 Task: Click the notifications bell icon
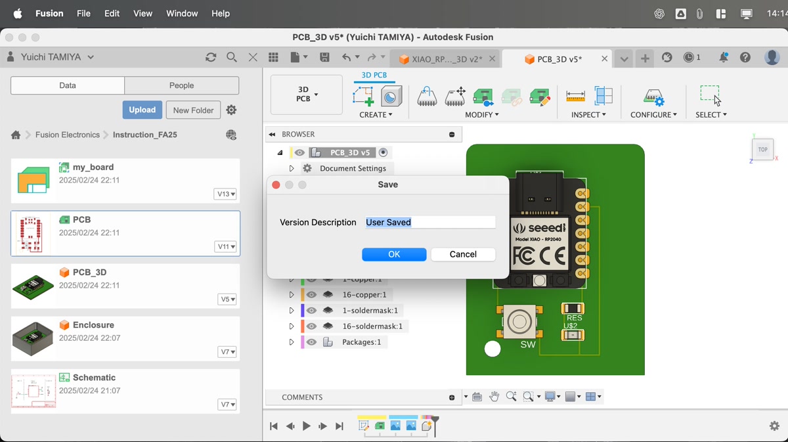[x=723, y=58]
